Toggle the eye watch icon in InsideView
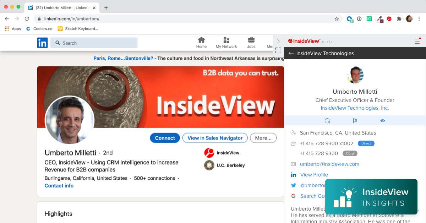 coord(382,121)
